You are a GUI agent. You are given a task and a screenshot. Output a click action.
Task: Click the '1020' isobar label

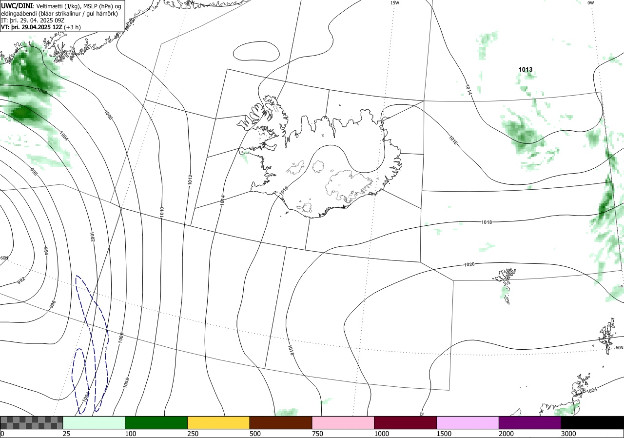click(469, 264)
